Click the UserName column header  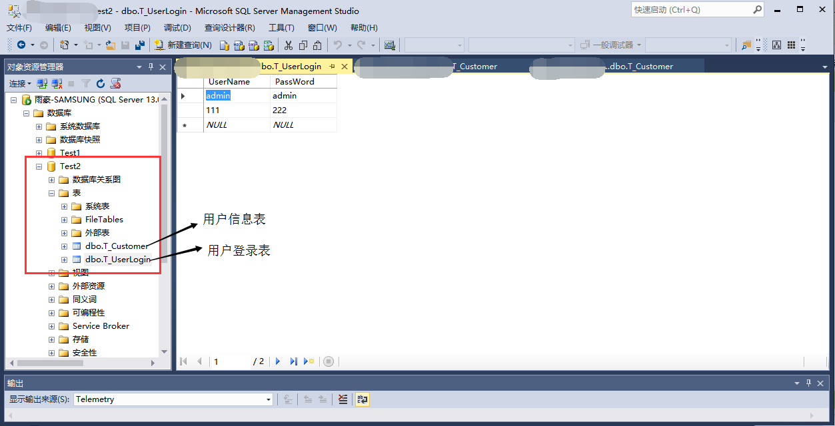[229, 82]
